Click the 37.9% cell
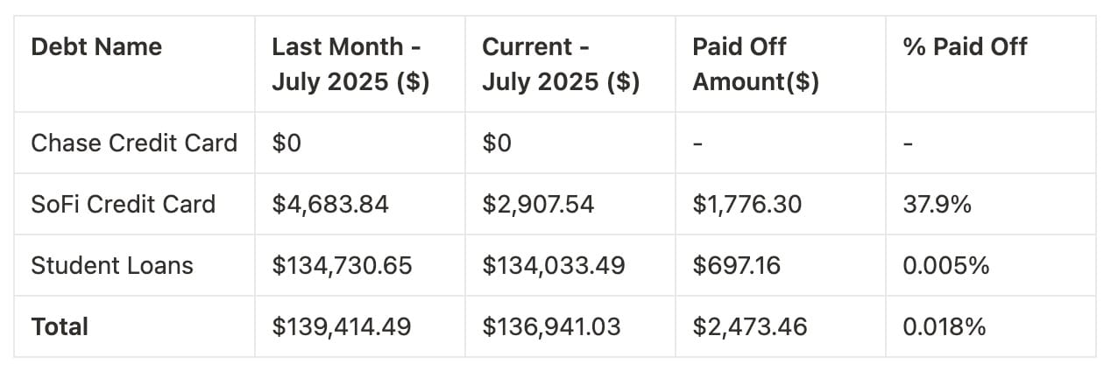This screenshot has height=371, width=1111. point(937,204)
